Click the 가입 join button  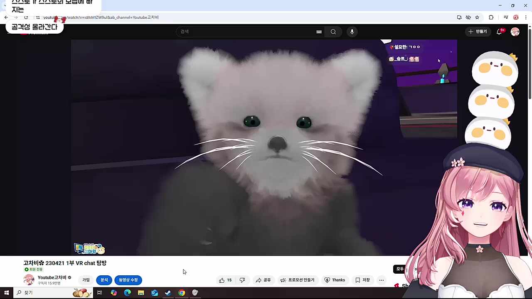[86, 280]
